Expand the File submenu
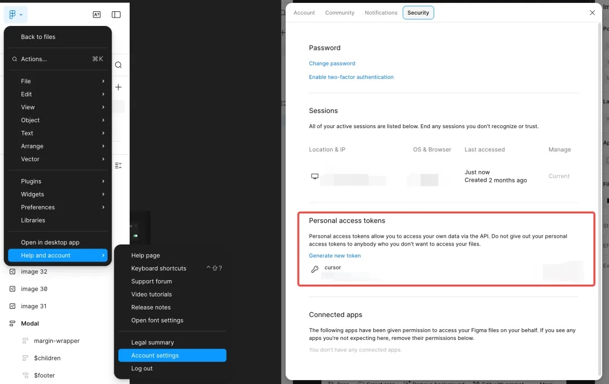 coord(58,81)
